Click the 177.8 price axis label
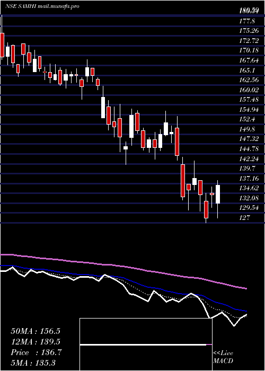The height and width of the screenshot is (371, 265). 247,21
